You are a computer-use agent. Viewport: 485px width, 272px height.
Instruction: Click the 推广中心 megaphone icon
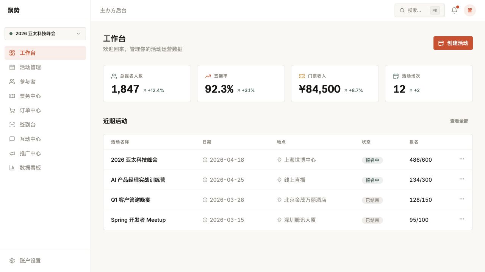point(12,153)
